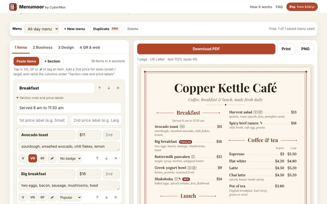Toggle spicy chili tag for Avocado toast

(52, 158)
